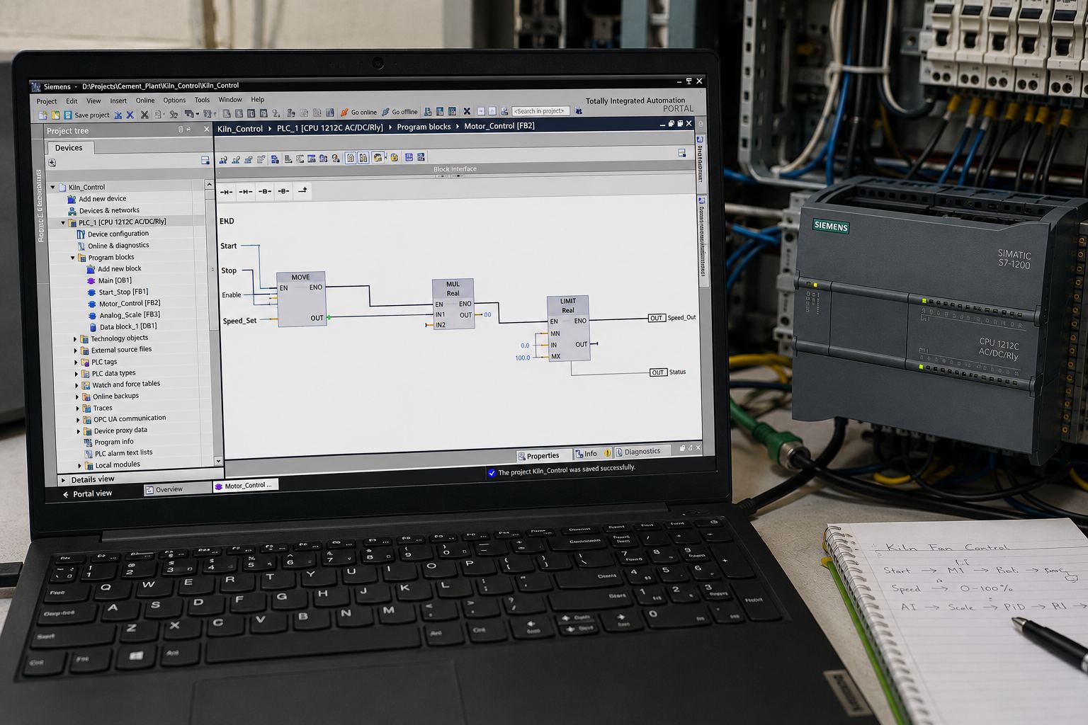This screenshot has width=1088, height=725.
Task: Expand the Technology objects folder
Action: pyautogui.click(x=75, y=339)
